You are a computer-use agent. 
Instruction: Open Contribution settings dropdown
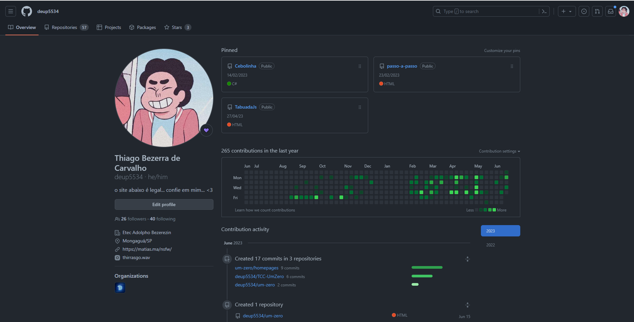tap(499, 151)
